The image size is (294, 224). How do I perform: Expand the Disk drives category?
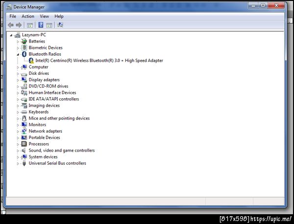(x=18, y=74)
